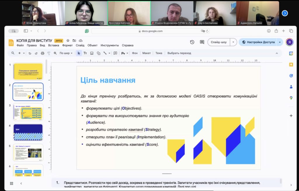The image size is (299, 191).
Task: Select the cursor select tool
Action: point(79,53)
